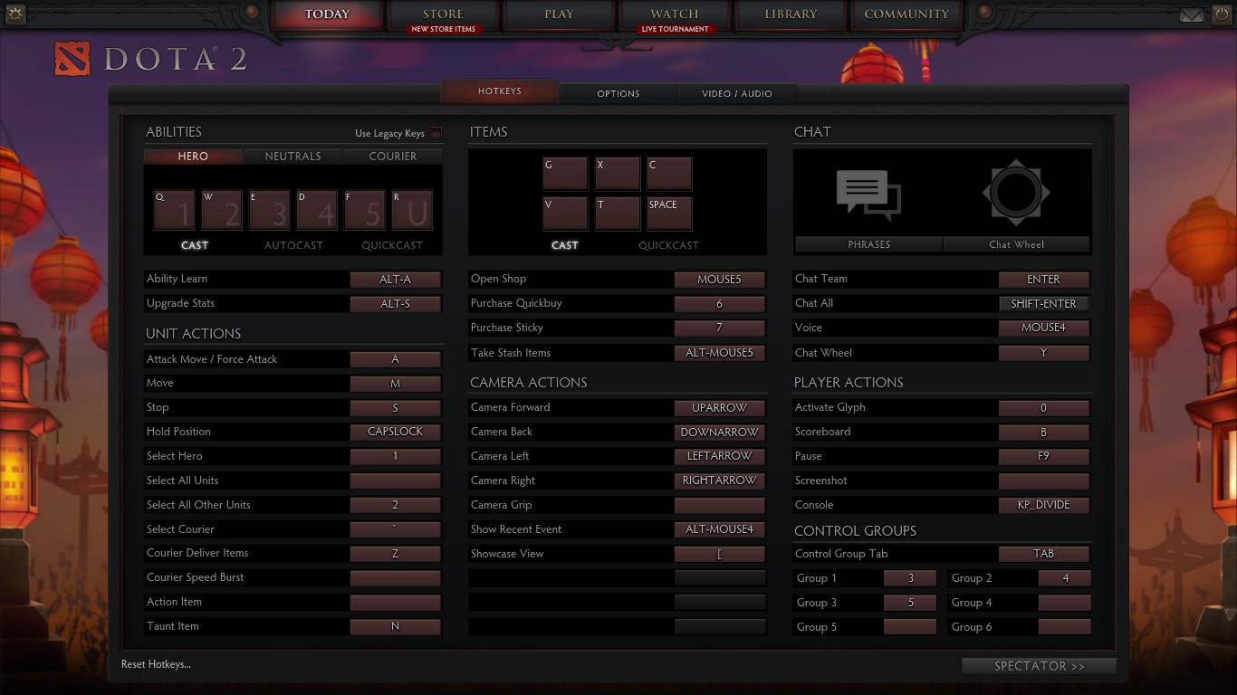The width and height of the screenshot is (1237, 695).
Task: Open the Phrases chat button
Action: pos(869,244)
